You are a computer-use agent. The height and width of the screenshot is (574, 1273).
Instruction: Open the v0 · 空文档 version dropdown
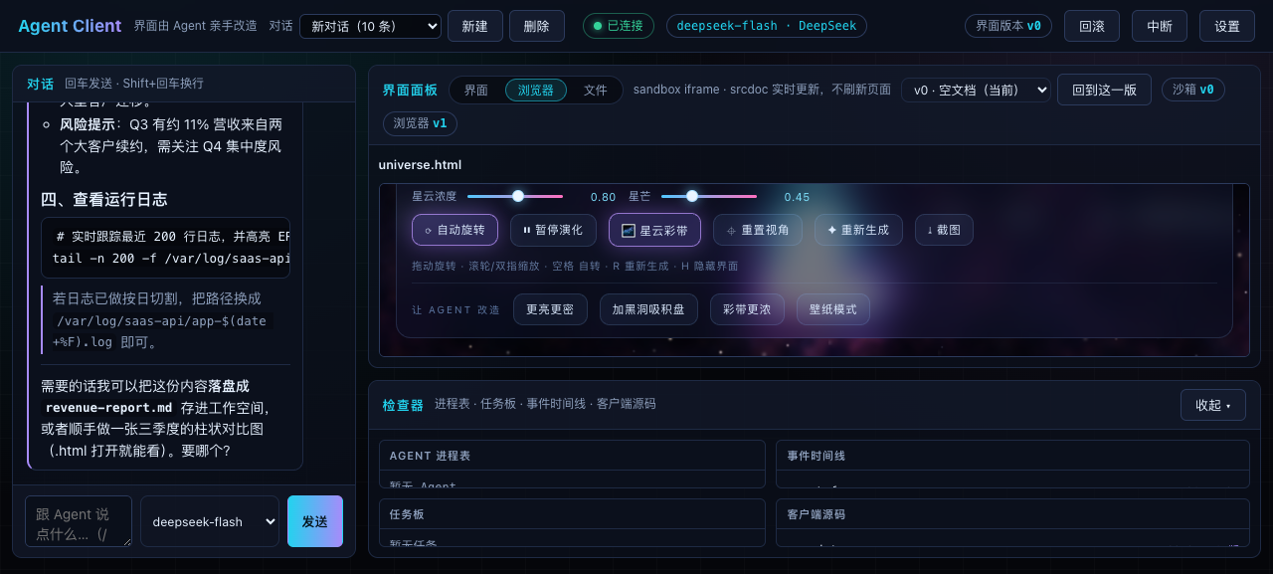pos(976,90)
